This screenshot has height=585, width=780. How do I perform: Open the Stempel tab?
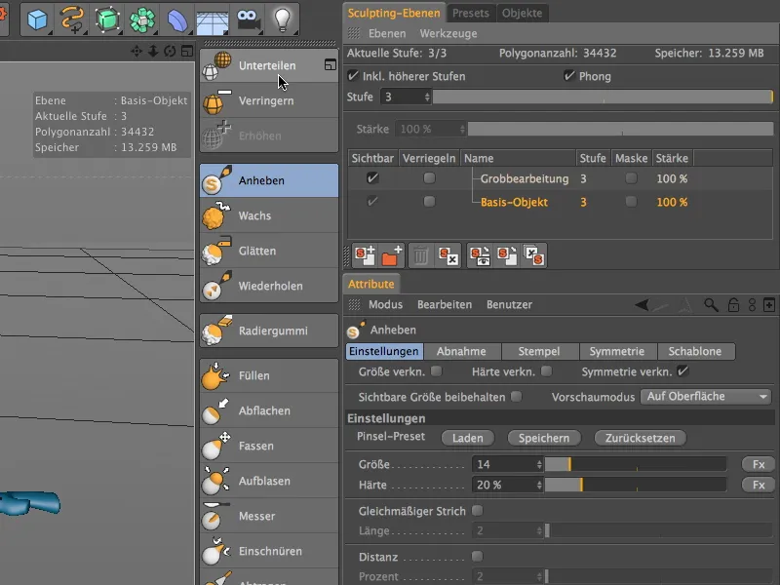coord(539,351)
